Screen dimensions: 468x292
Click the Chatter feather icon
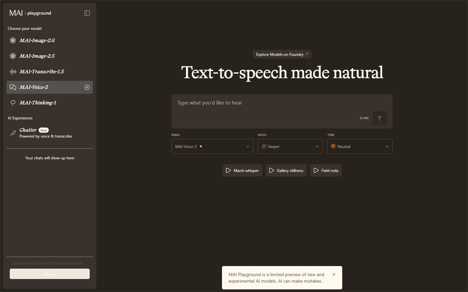[13, 133]
